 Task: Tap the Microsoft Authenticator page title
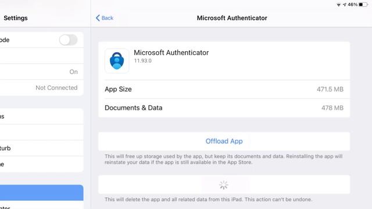(x=232, y=18)
